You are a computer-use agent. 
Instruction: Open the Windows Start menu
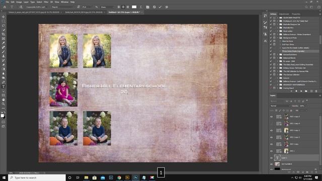4,177
